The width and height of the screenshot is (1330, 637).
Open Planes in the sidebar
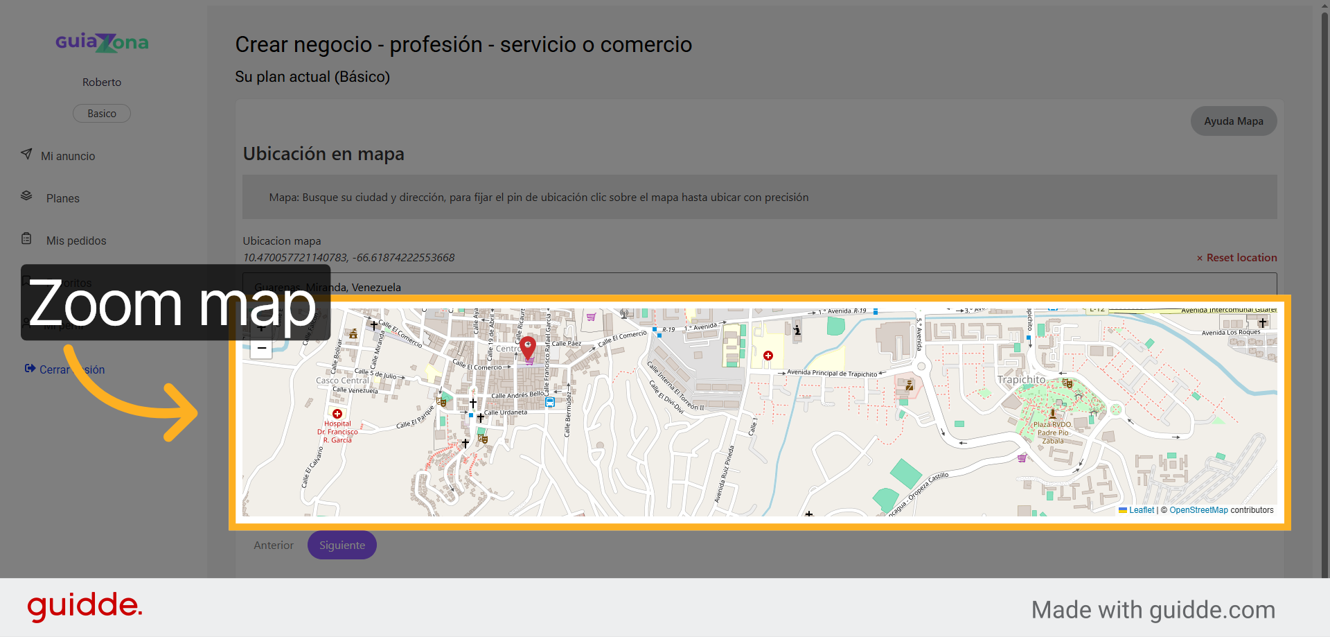point(63,198)
